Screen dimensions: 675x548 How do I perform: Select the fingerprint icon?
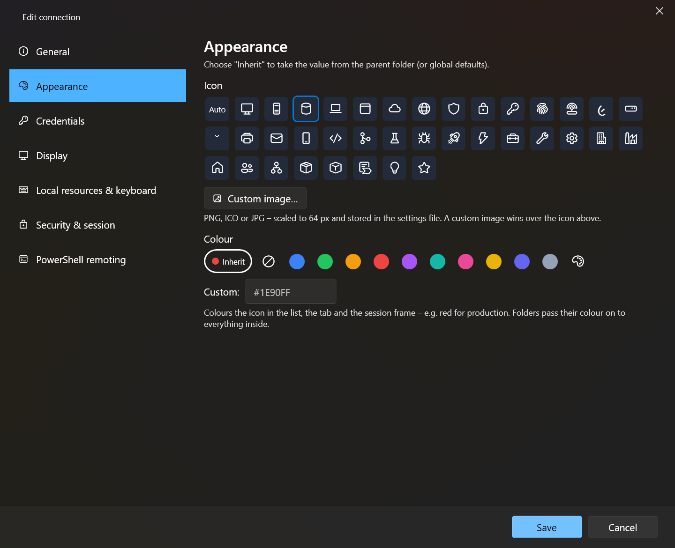click(542, 109)
